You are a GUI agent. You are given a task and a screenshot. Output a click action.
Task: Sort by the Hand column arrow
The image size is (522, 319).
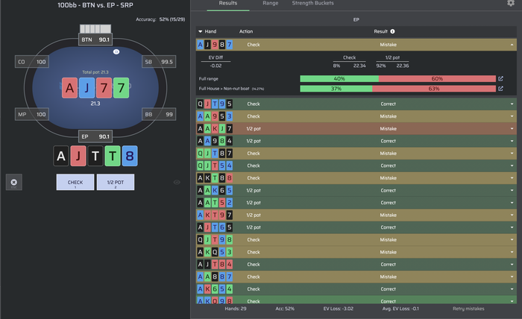[x=201, y=31]
